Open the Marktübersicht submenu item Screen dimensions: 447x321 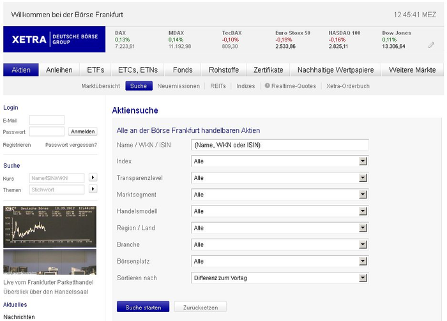[101, 86]
